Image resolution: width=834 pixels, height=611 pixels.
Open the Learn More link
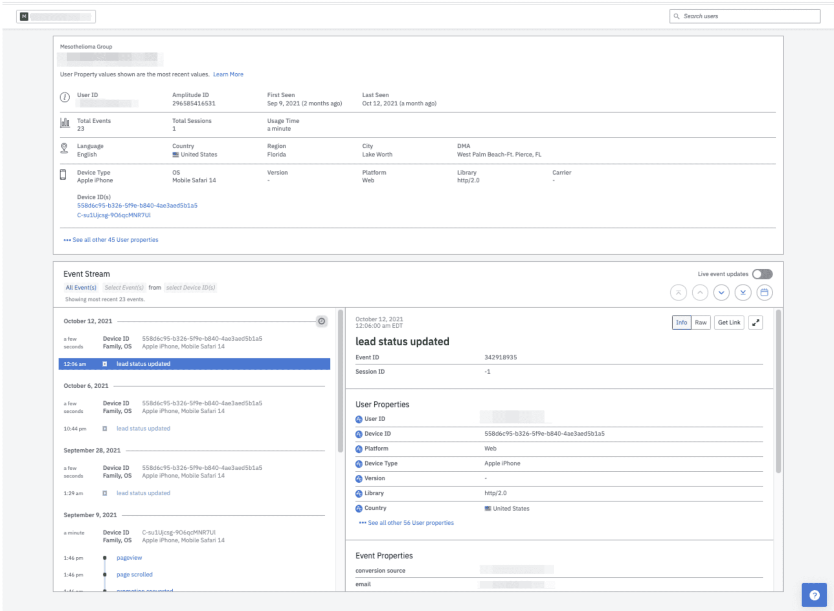pos(228,74)
